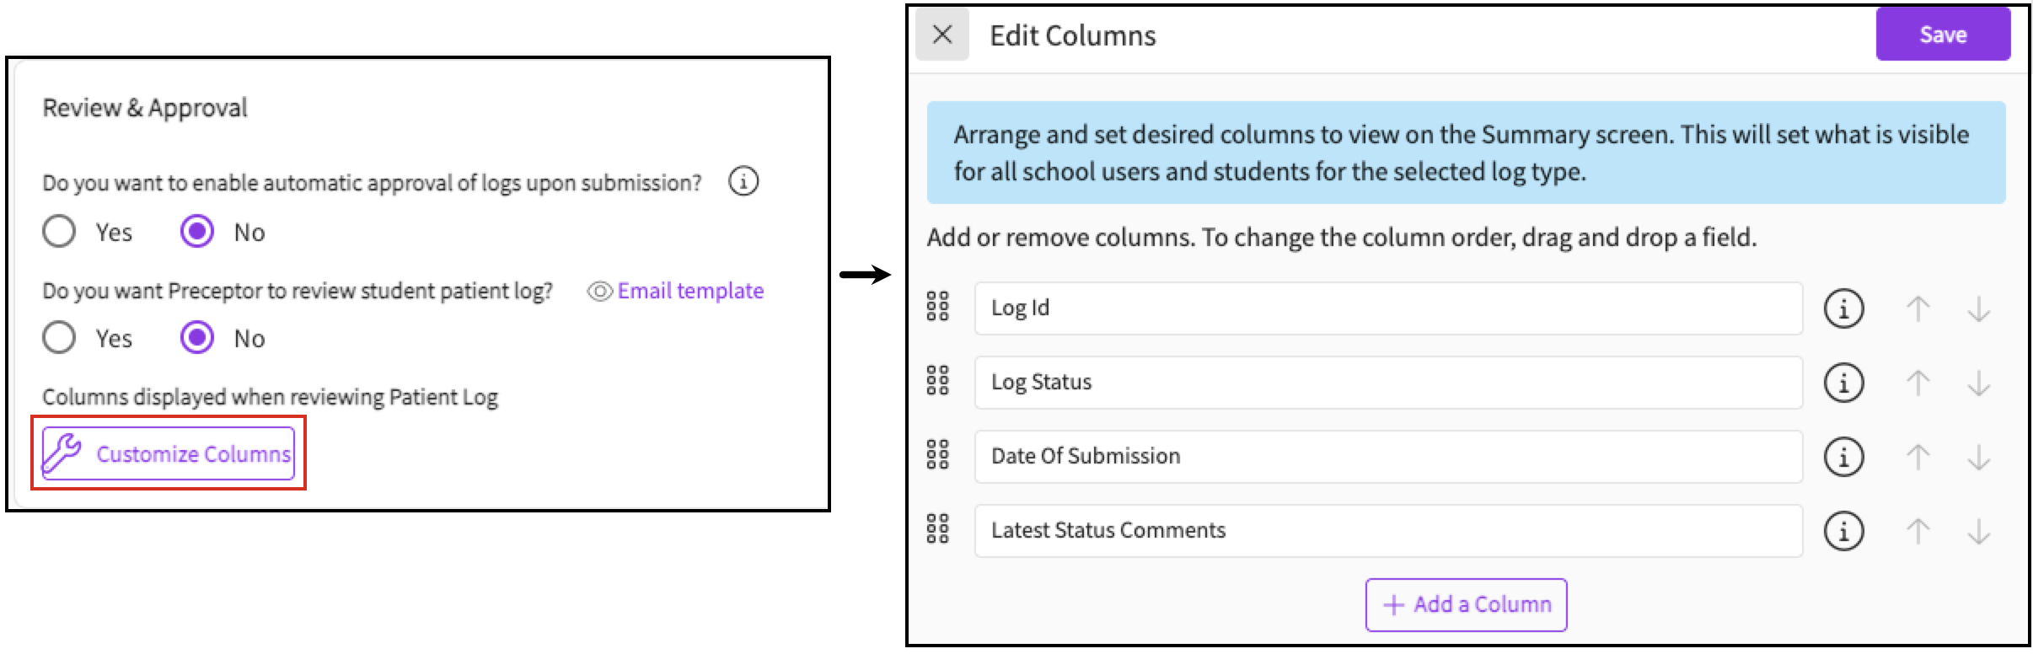Click info icon for Date Of Submission
The image size is (2033, 654).
1843,458
